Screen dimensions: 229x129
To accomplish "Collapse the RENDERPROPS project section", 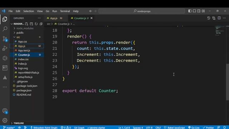I will [x=11, y=24].
